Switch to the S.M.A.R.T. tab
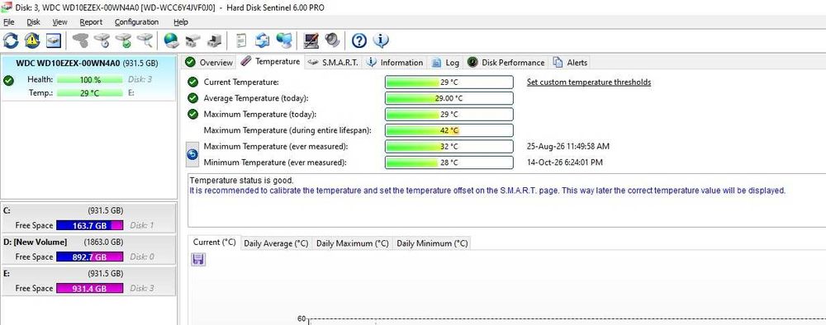 click(x=334, y=63)
